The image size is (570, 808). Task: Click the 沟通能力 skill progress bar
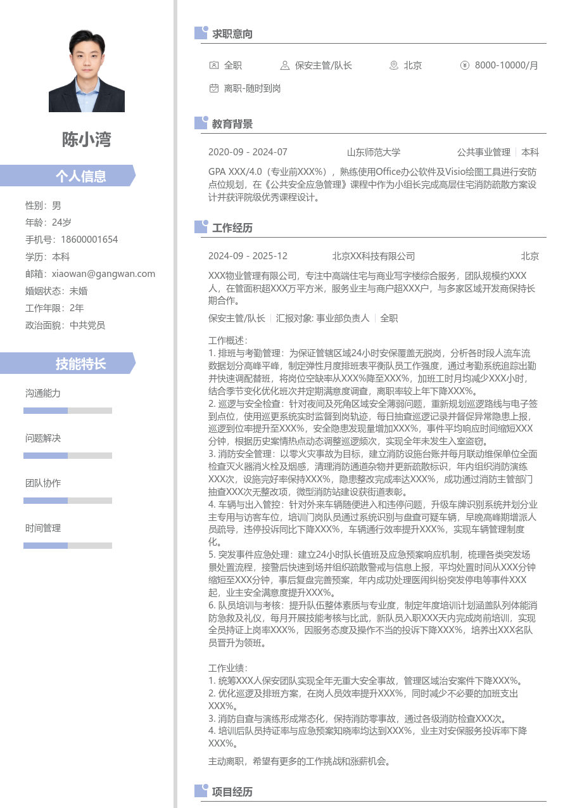68,411
